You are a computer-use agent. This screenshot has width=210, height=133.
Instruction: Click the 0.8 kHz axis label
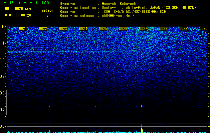(3, 93)
